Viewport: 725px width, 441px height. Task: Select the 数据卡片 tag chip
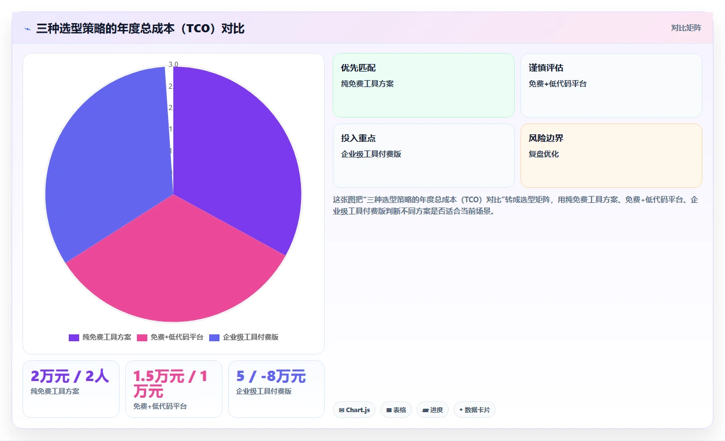[x=474, y=410]
